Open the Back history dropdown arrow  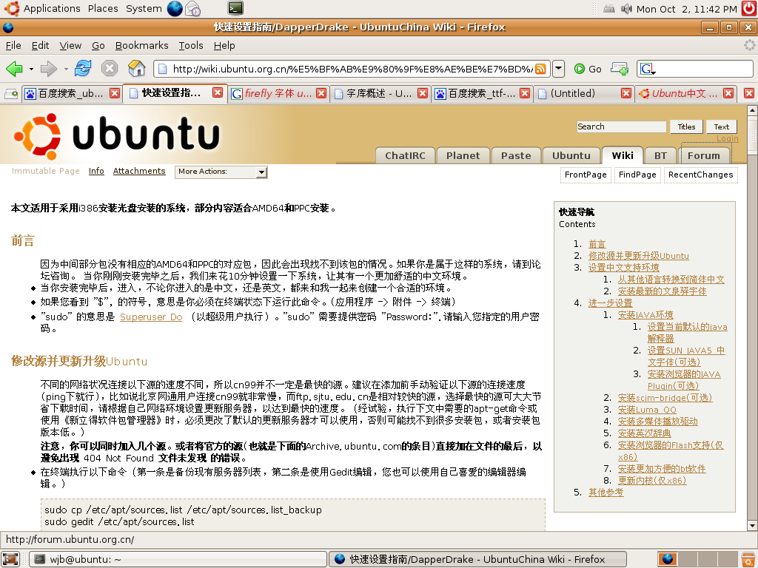[31, 69]
